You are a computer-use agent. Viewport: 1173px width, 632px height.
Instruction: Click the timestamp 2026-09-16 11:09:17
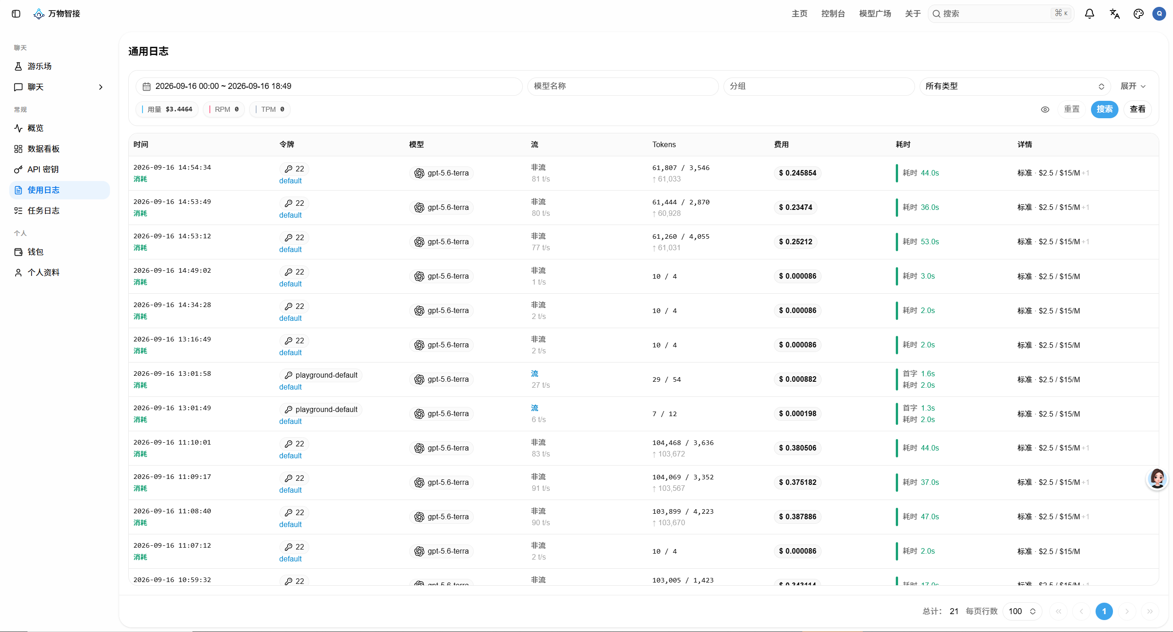point(172,477)
